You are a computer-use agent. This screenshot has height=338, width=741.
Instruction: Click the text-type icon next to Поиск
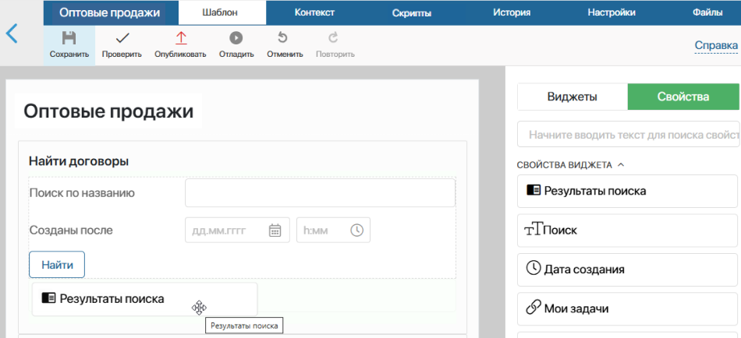tap(534, 230)
